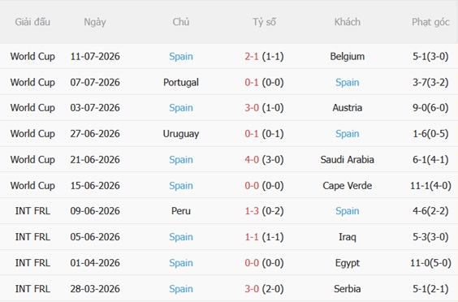Select Portugal team name
Viewport: 458px width, 302px height.
181,82
